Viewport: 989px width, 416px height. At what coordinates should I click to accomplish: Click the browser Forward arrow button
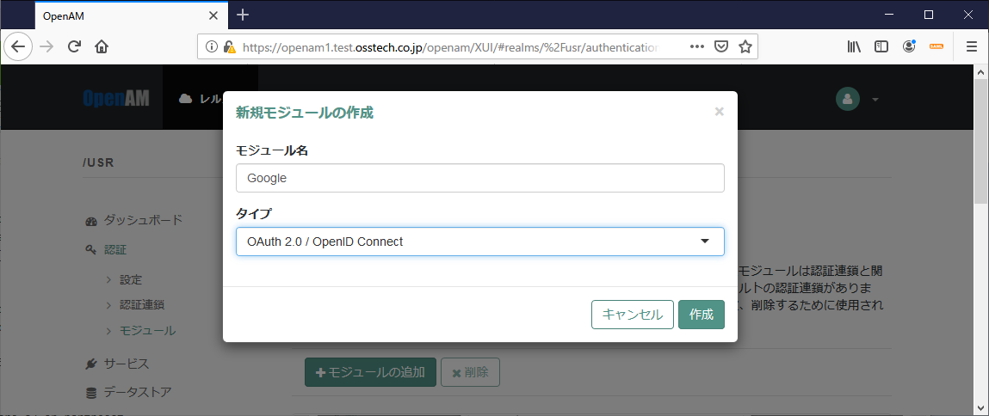point(46,46)
